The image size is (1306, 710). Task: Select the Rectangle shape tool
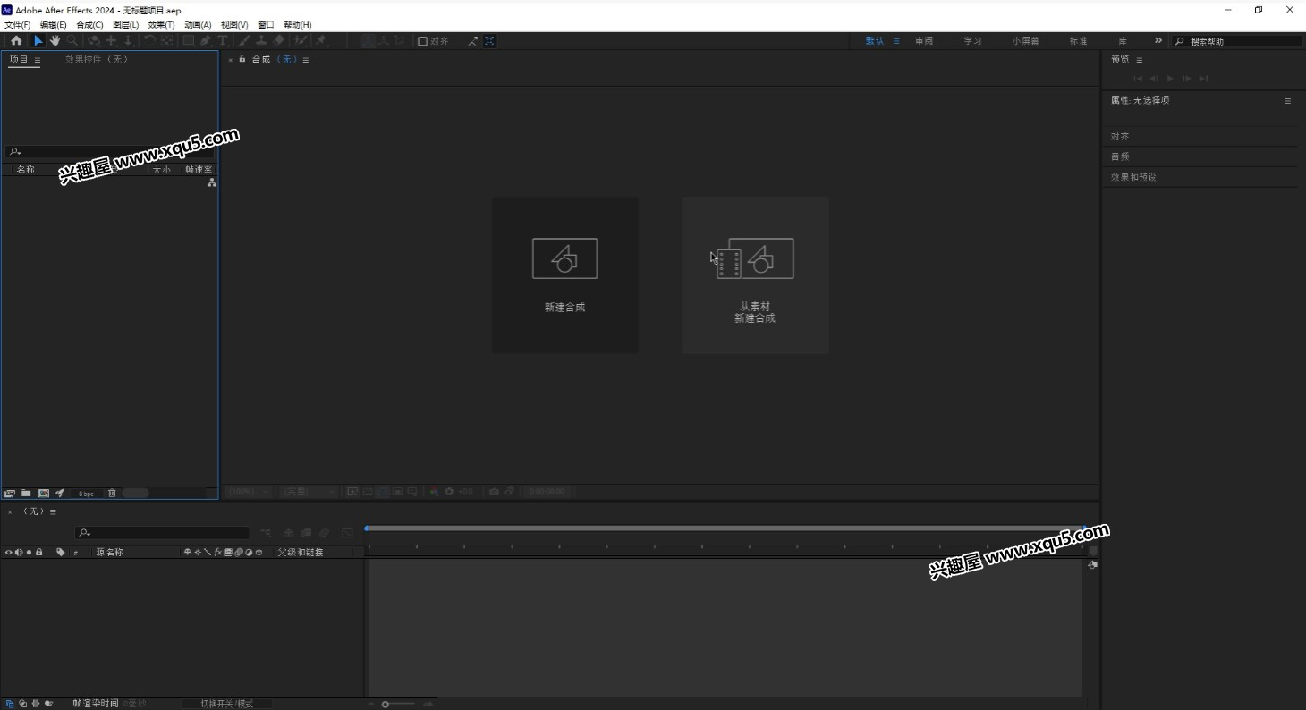point(189,41)
